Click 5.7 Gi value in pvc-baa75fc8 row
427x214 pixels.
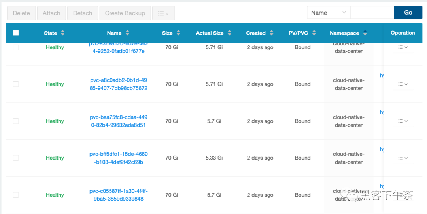coord(214,121)
